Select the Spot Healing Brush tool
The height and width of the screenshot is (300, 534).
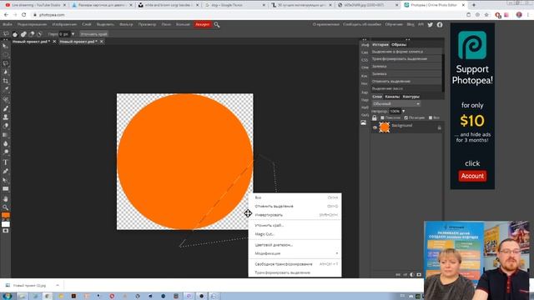(x=5, y=100)
